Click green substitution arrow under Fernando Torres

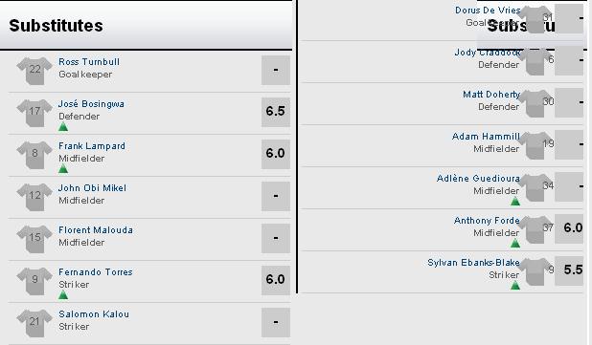63,295
